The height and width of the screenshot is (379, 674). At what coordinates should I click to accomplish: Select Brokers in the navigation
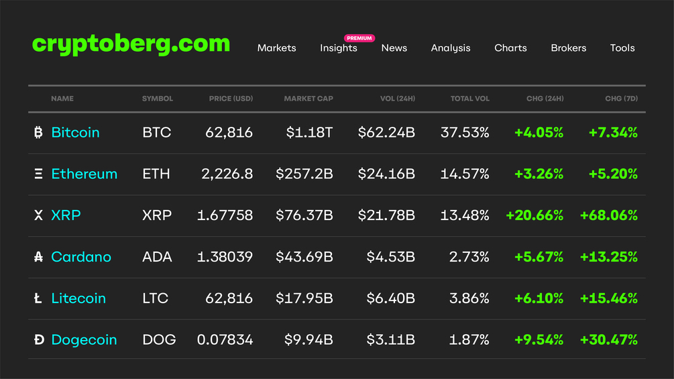[x=568, y=48]
